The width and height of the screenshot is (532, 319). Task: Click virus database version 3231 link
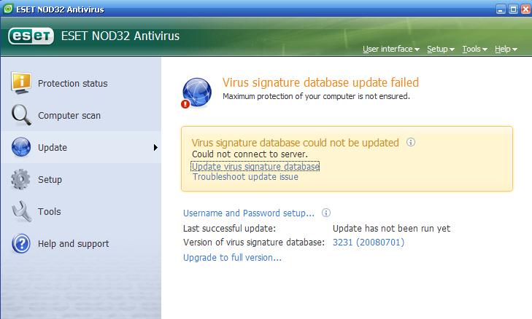369,243
